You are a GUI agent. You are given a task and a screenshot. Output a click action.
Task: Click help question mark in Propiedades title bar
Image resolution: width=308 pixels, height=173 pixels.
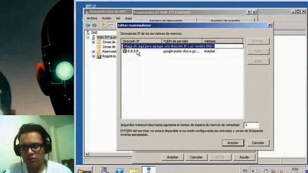tap(249, 12)
